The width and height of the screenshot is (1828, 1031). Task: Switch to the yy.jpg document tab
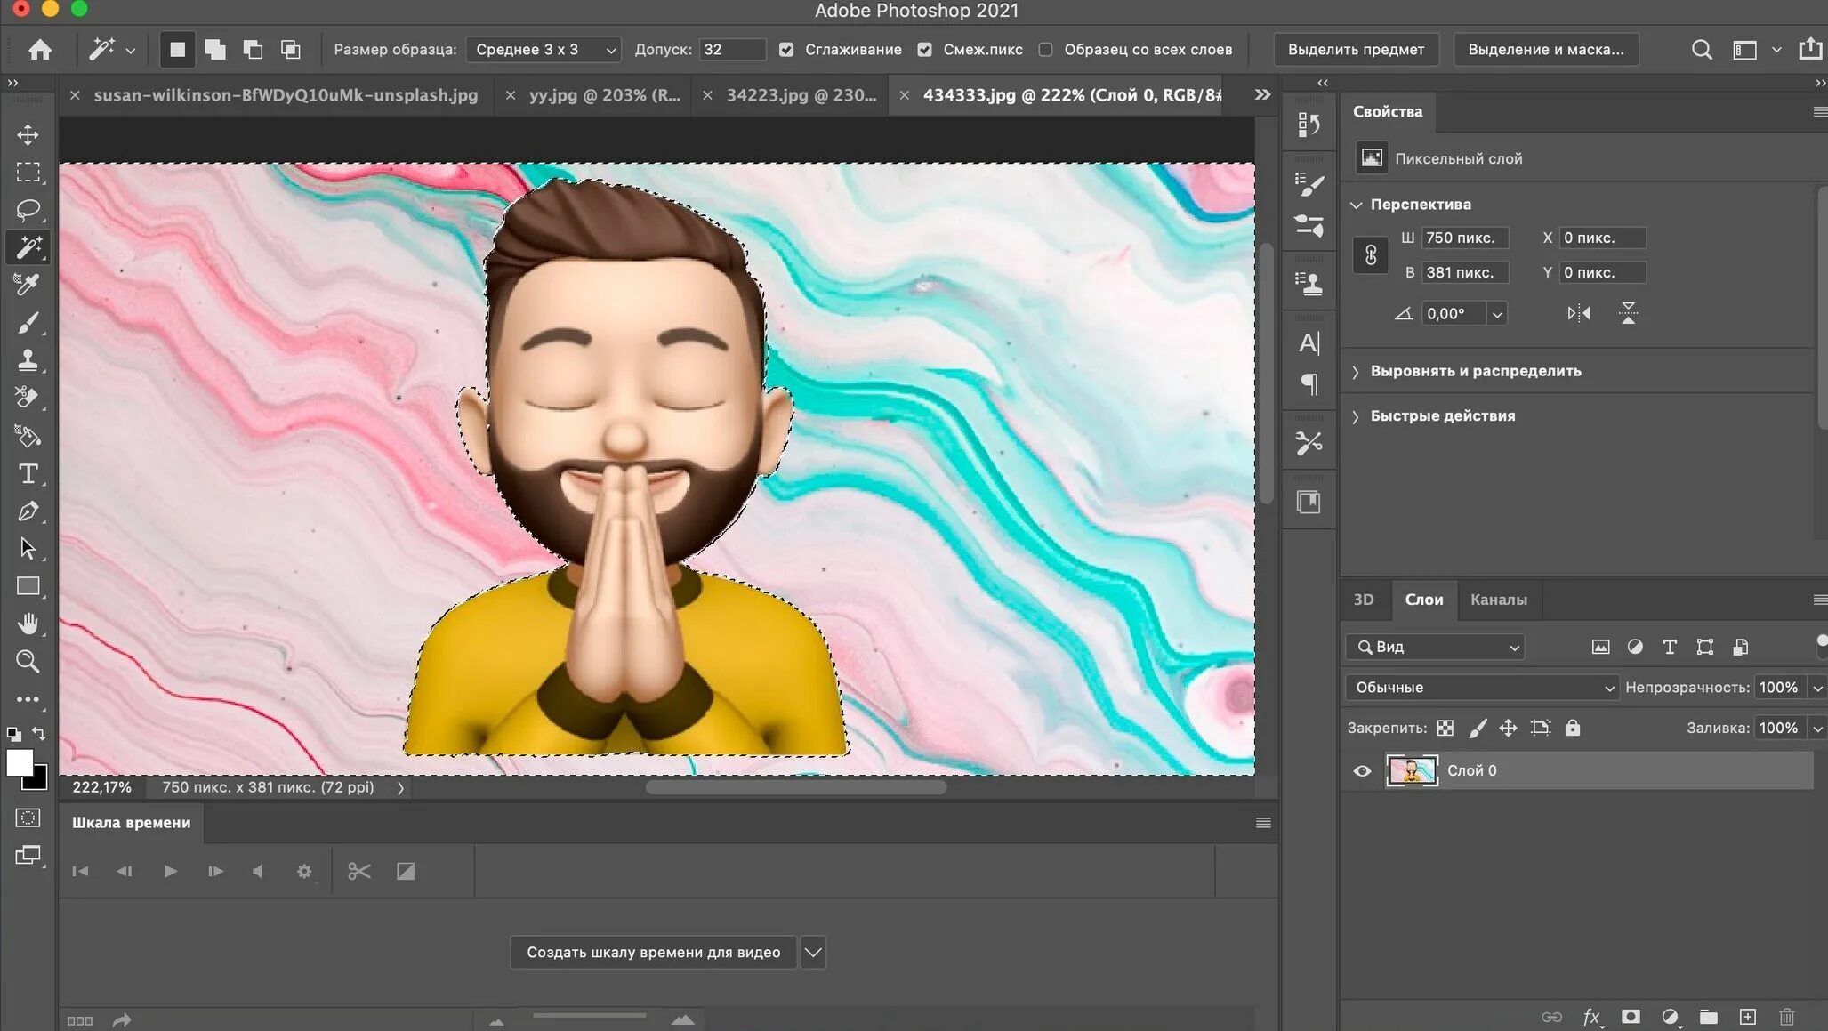pyautogui.click(x=603, y=95)
